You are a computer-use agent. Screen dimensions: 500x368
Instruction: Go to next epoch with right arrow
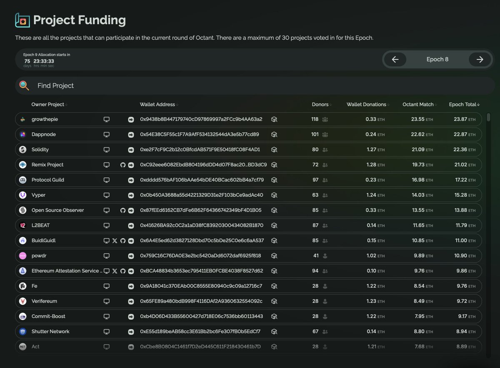[x=480, y=59]
